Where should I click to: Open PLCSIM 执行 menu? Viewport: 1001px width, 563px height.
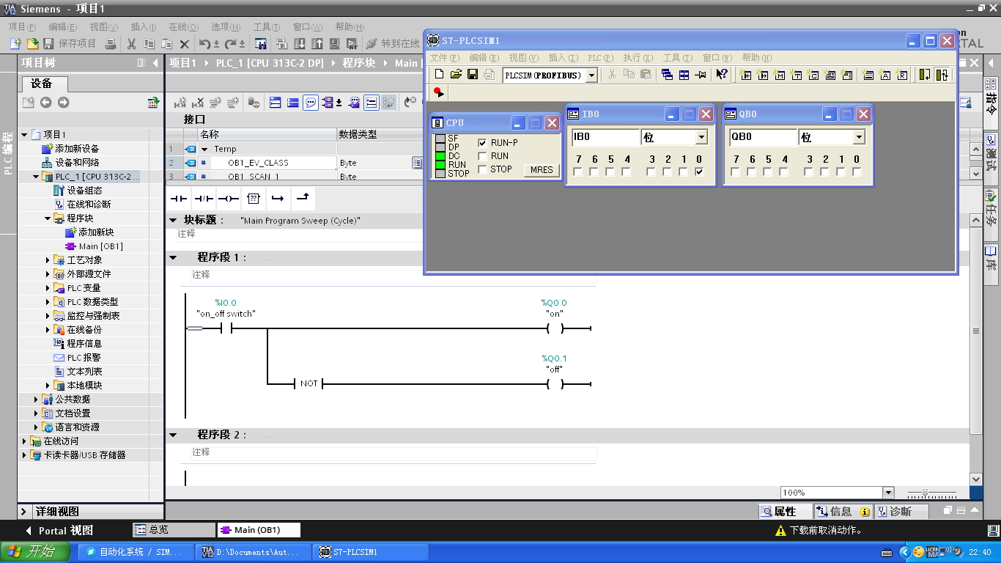[x=638, y=58]
